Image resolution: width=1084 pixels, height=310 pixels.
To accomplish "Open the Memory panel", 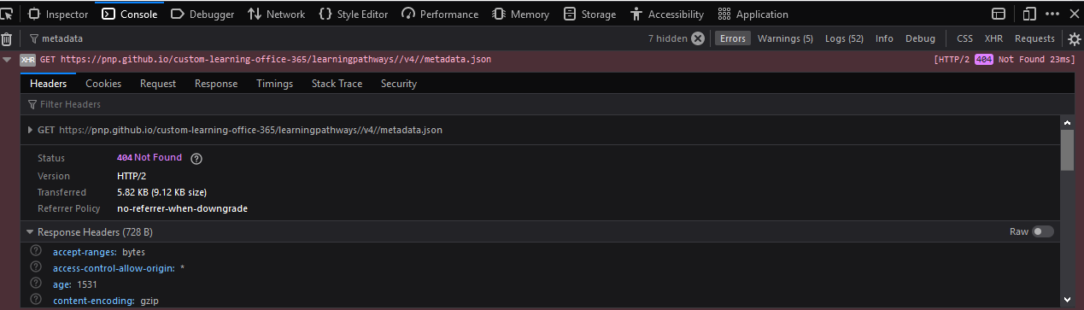I will 521,14.
